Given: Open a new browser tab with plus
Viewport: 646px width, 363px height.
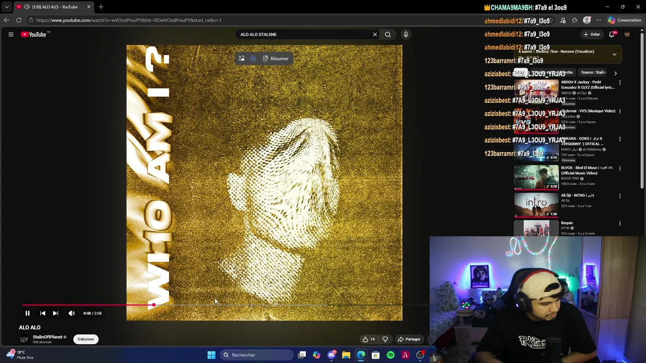Looking at the screenshot, I should pos(101,7).
